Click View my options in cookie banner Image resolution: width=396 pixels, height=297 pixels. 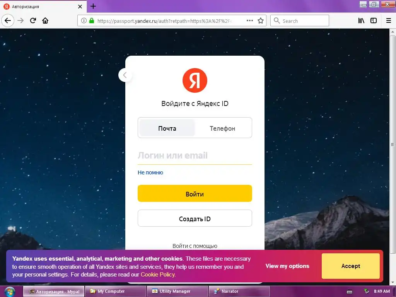click(x=287, y=266)
